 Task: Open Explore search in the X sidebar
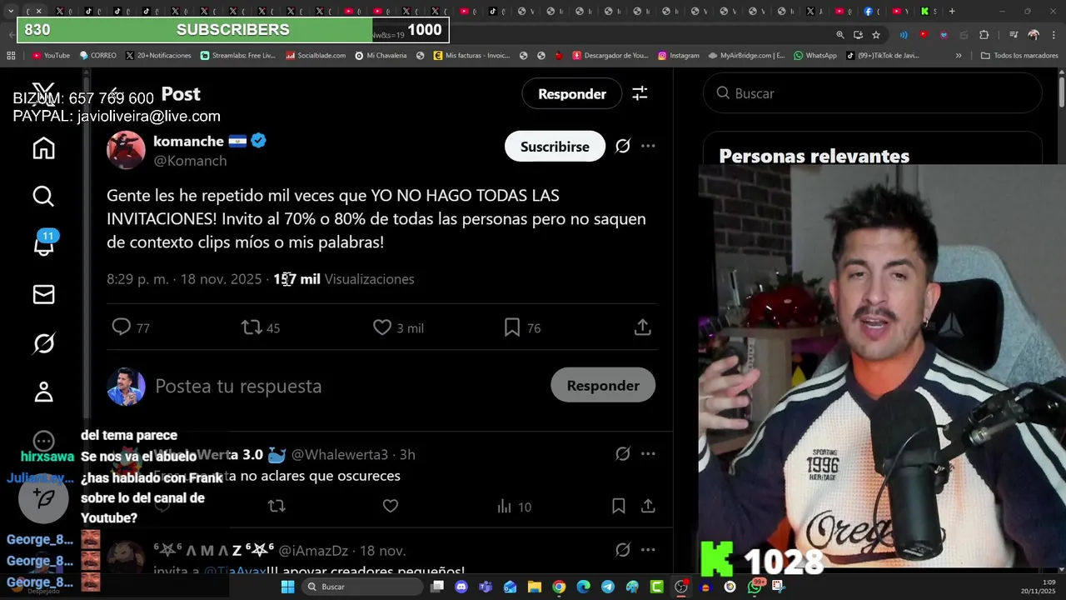[43, 196]
